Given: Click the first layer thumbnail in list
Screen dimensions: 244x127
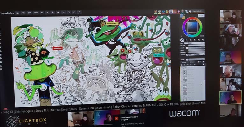Looking at the screenshot, I should [x=185, y=68].
